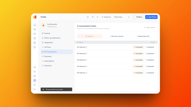Open the home icon in left sidebar

pyautogui.click(x=35, y=25)
